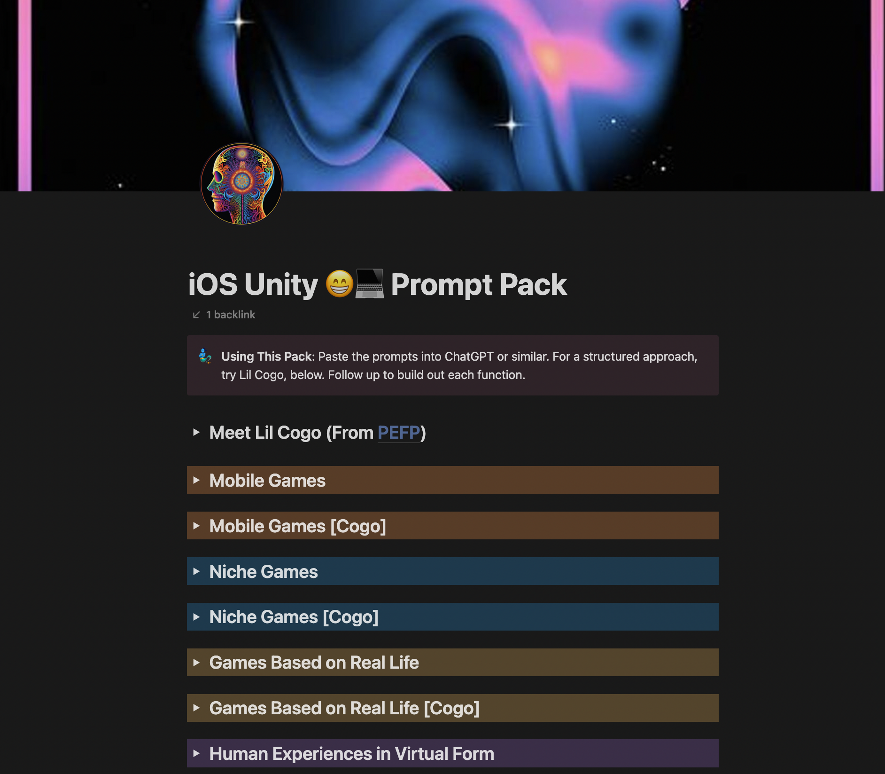Screen dimensions: 885x774
Task: Click the laptop emoji in page title
Action: 370,284
